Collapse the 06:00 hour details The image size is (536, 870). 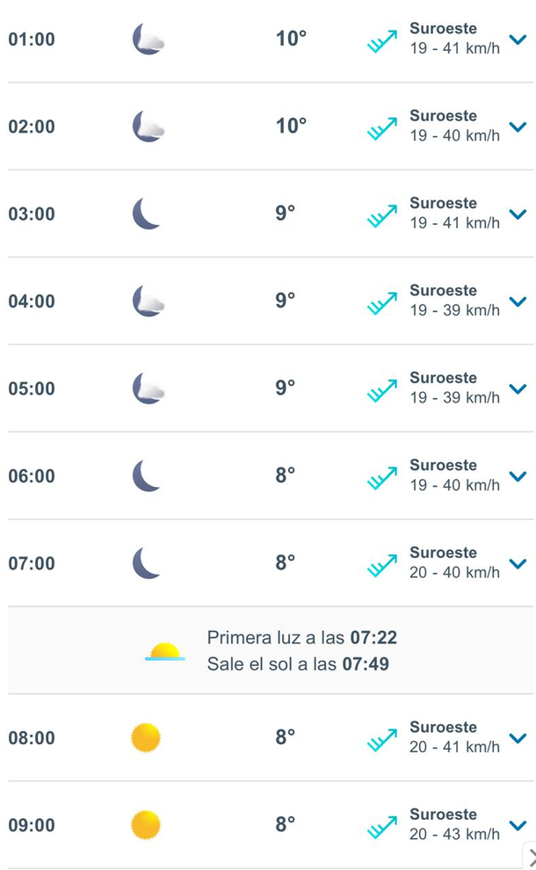click(x=518, y=476)
